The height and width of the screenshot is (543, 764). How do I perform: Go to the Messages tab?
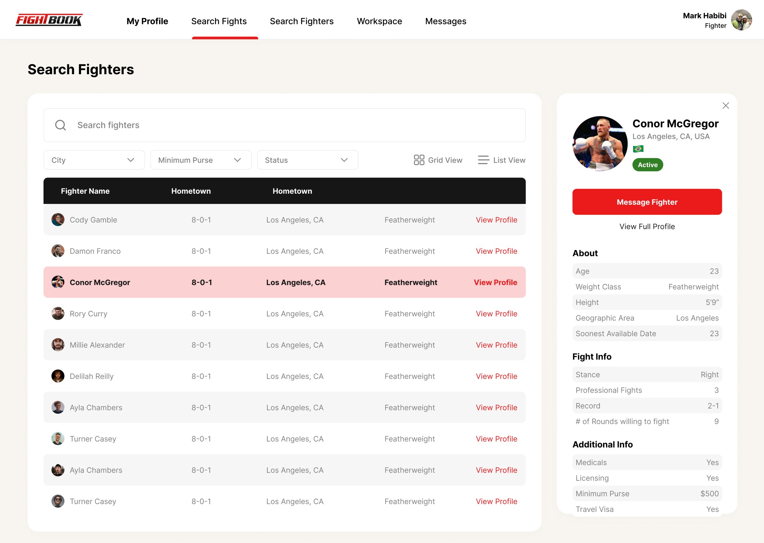[446, 21]
